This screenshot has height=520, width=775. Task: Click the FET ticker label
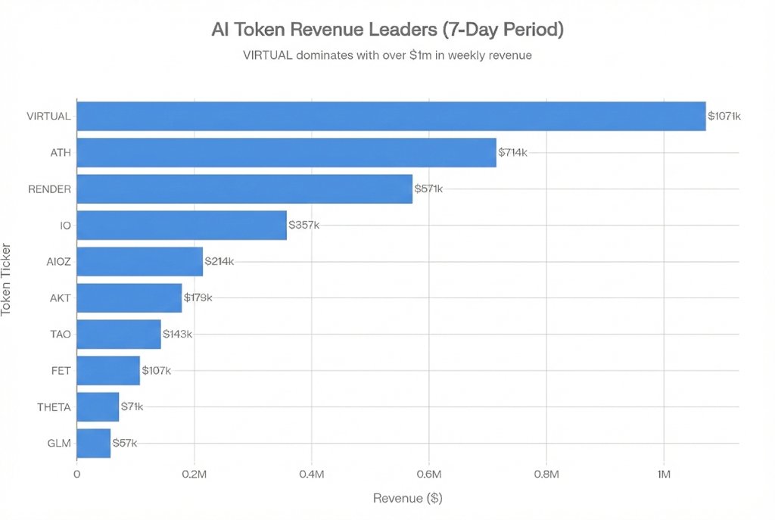(x=61, y=370)
